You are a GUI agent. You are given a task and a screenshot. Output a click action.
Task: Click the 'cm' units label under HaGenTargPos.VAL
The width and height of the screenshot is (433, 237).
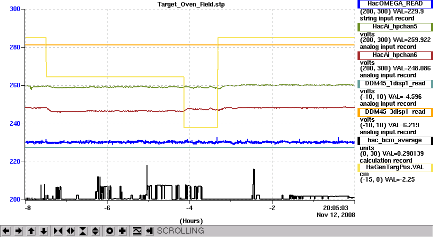point(364,174)
